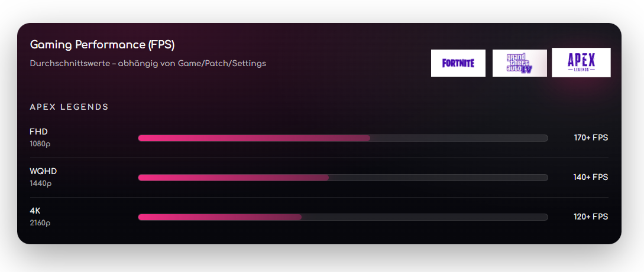Click the Gaming Performance (FPS) title
The width and height of the screenshot is (644, 272).
click(x=102, y=45)
